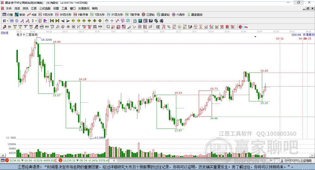This screenshot has width=315, height=170.
Task: Click the truck icon in the toolbar
Action: click(x=161, y=21)
